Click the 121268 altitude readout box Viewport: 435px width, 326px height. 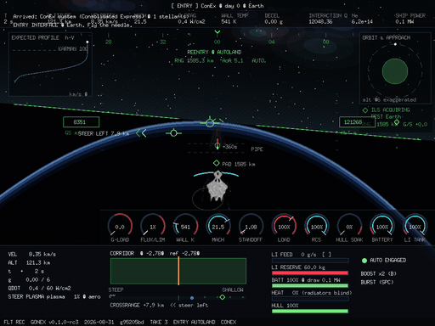pos(357,122)
